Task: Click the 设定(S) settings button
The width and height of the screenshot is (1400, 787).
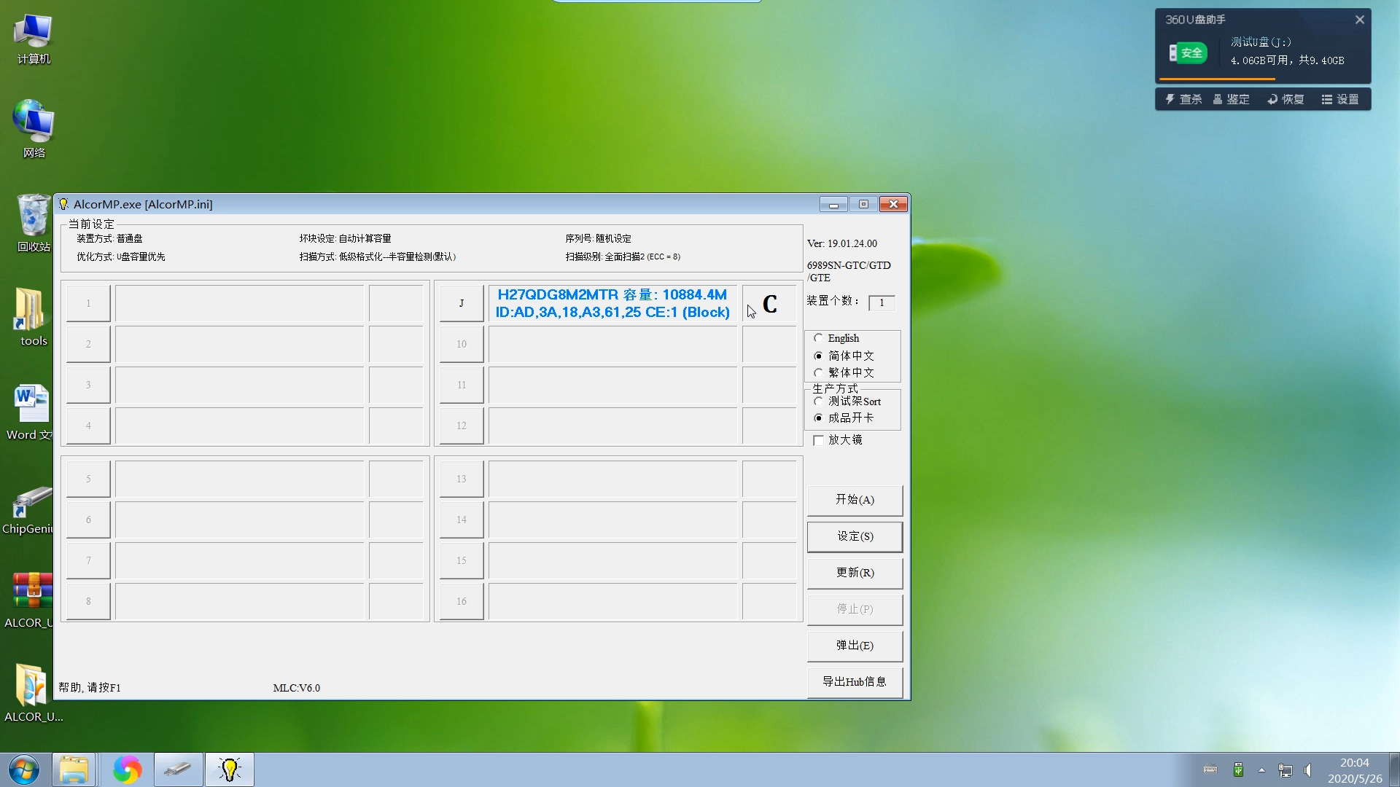Action: 855,536
